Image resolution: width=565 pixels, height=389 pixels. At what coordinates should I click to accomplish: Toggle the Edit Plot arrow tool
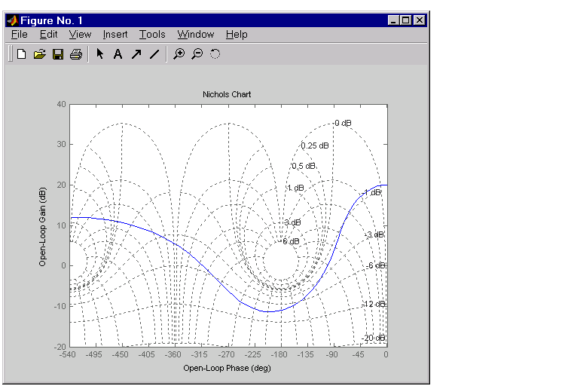coord(99,54)
